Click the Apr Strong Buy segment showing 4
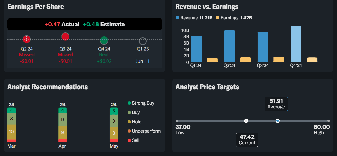The width and height of the screenshot is (337, 156). coord(63,111)
